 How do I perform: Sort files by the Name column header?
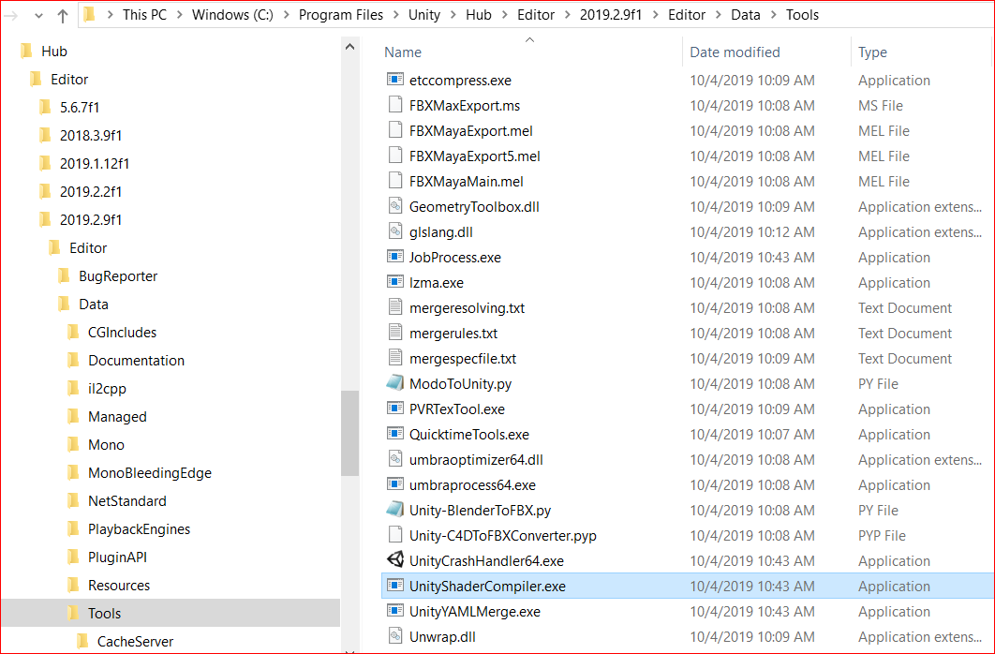(x=402, y=52)
